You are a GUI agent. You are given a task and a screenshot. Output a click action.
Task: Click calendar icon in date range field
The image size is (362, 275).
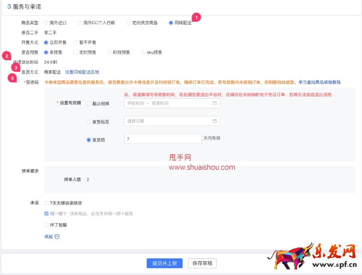pos(215,103)
